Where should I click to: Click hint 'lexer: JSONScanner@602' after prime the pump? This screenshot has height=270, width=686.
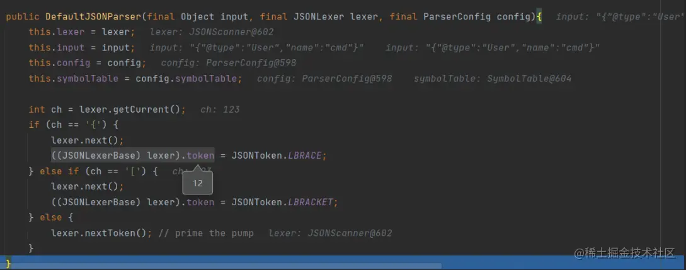330,233
